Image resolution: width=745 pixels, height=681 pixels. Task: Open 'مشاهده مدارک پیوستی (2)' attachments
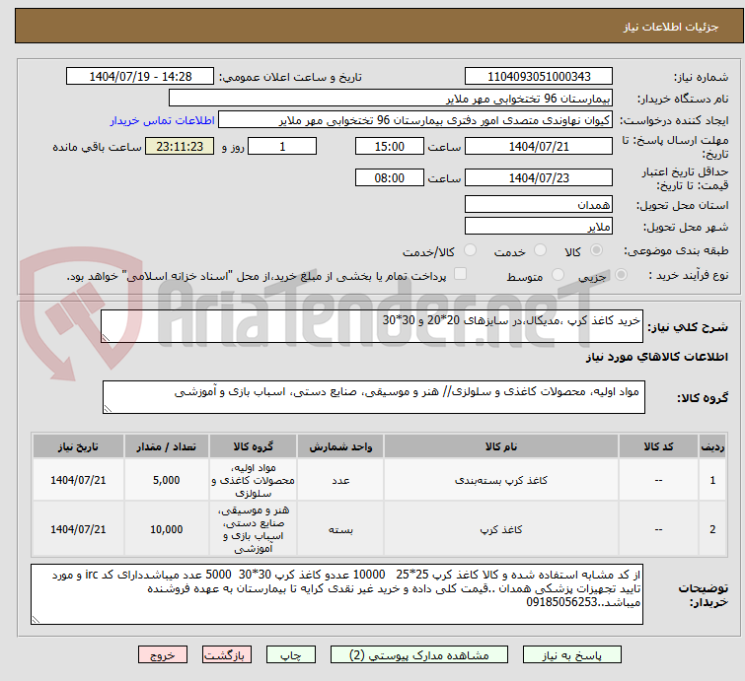419,655
